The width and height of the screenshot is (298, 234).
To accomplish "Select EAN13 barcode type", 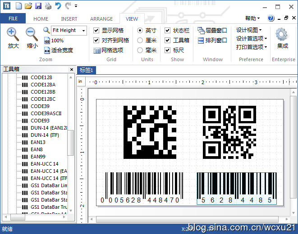I will coord(38,142).
